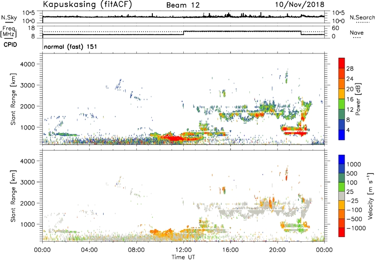
Task: Click the 04:00 time tick label
Action: 89,250
